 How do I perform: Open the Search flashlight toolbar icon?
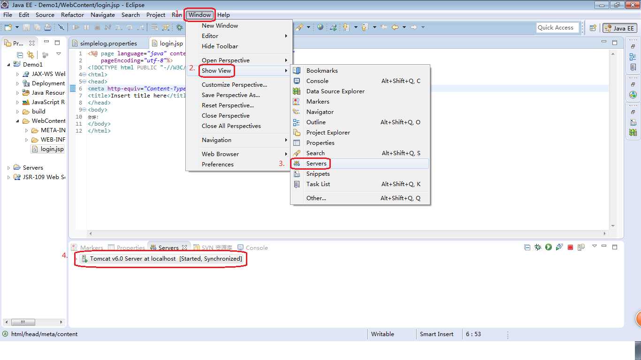(x=299, y=27)
